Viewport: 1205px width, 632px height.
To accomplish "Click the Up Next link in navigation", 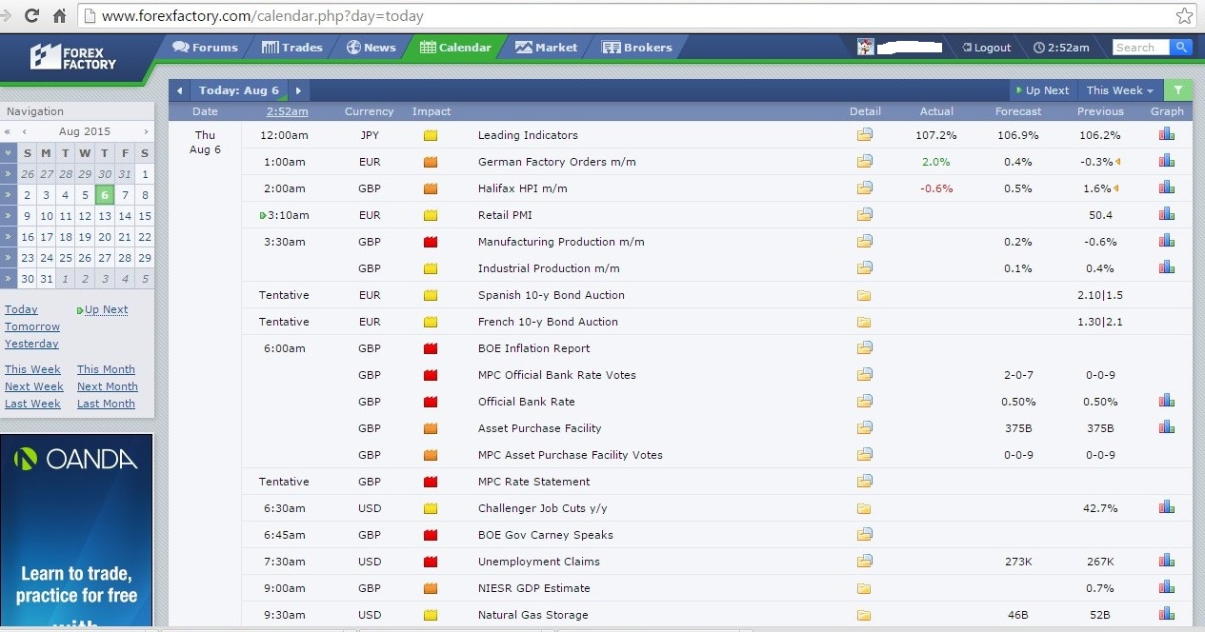I will click(105, 309).
